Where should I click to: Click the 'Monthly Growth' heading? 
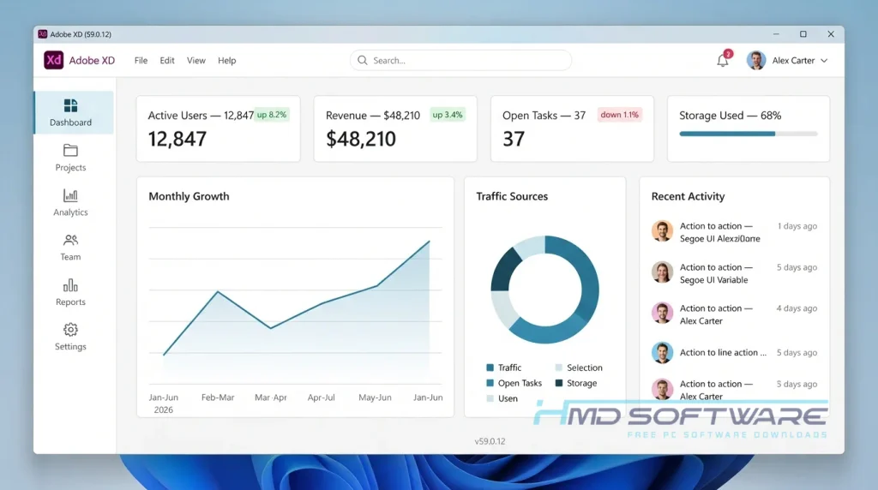[x=189, y=196]
